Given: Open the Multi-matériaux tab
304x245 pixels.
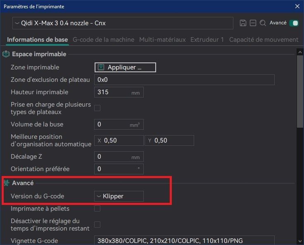Looking at the screenshot, I should [x=162, y=40].
